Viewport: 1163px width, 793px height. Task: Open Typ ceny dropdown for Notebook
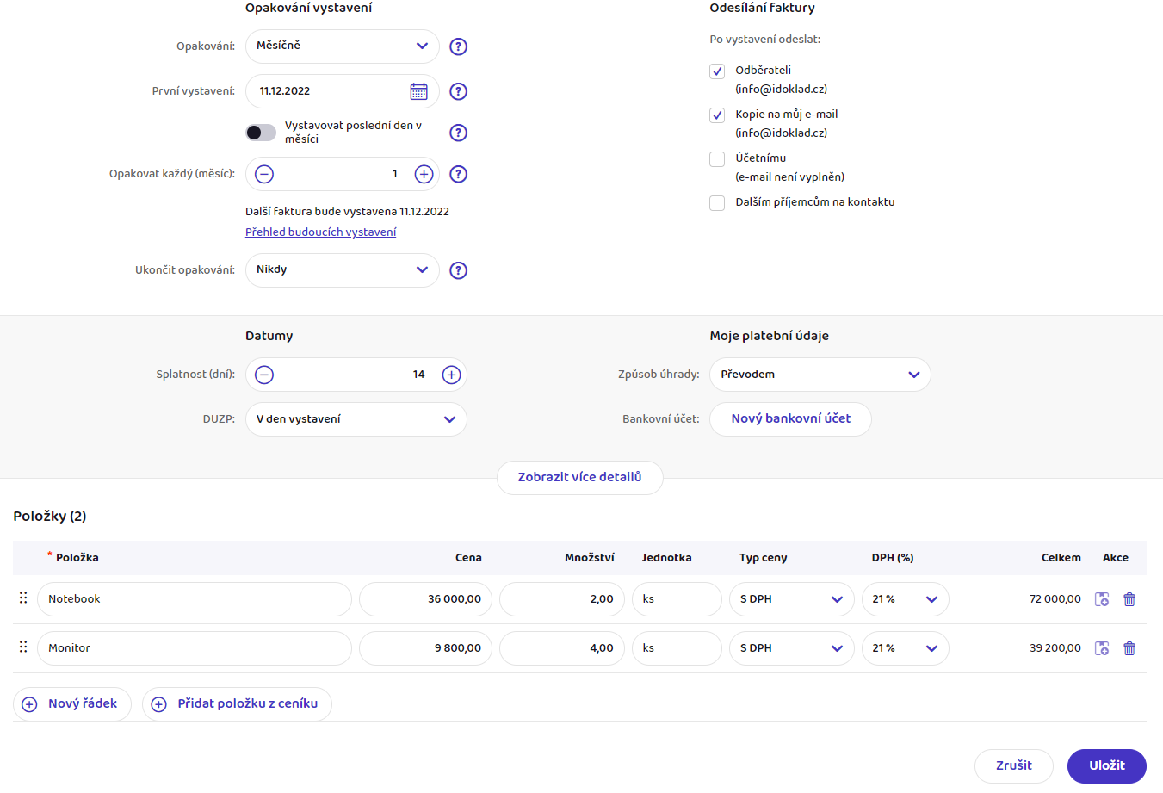[792, 599]
